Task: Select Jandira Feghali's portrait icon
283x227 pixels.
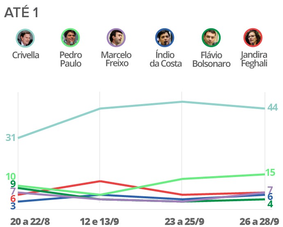Action: click(254, 38)
